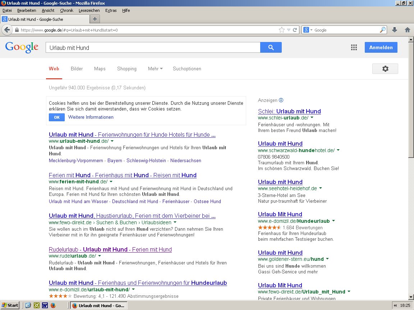Viewport: 414px width, 310px height.
Task: Open the Ansicht menu
Action: (x=48, y=10)
